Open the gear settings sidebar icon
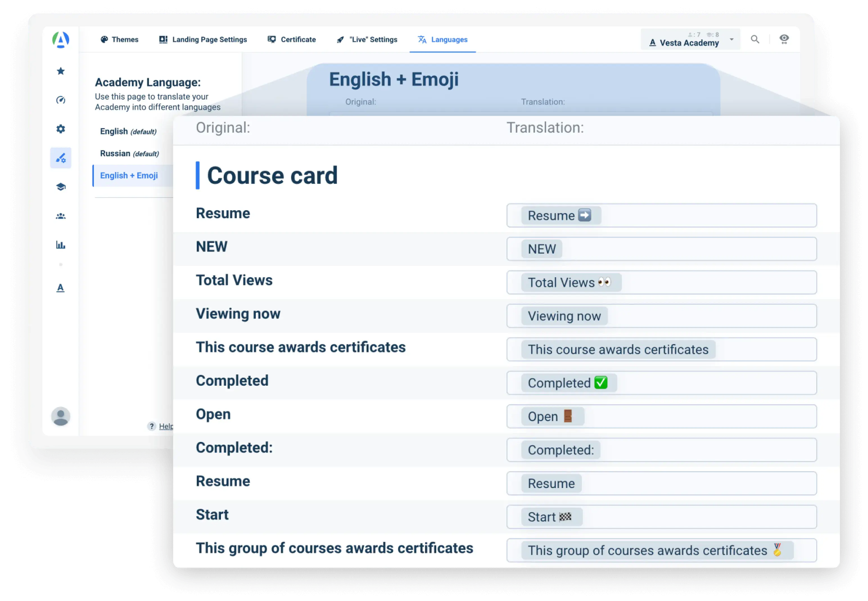The height and width of the screenshot is (601, 868). tap(61, 129)
